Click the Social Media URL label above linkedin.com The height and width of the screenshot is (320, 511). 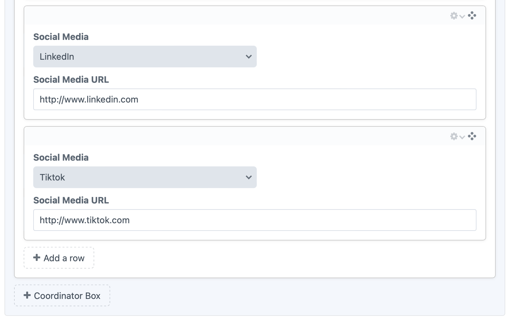pyautogui.click(x=71, y=80)
